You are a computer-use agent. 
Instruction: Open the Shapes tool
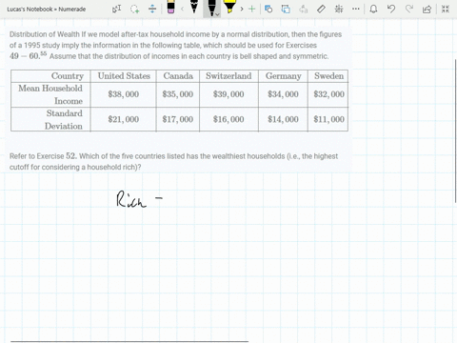(268, 9)
